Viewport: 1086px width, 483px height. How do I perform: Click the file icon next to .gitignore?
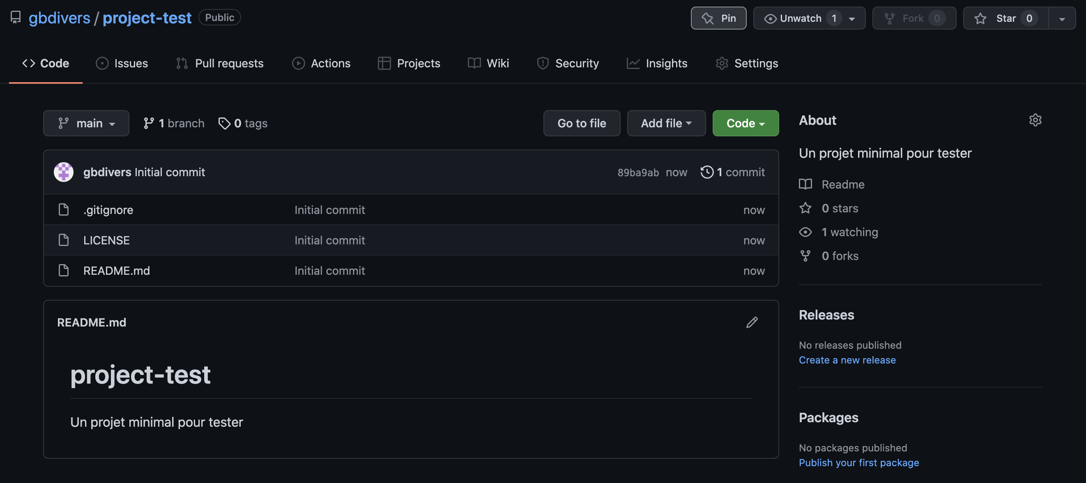point(64,209)
